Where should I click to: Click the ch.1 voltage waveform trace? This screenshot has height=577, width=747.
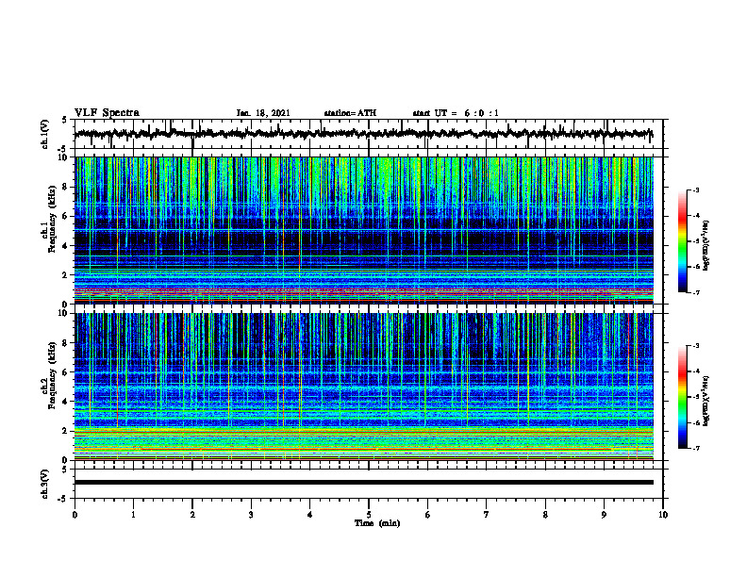coord(363,134)
